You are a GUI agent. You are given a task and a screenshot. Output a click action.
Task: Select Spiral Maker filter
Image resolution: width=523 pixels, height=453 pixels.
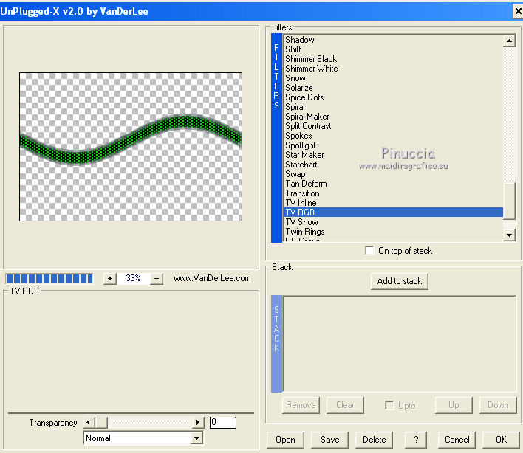point(393,117)
